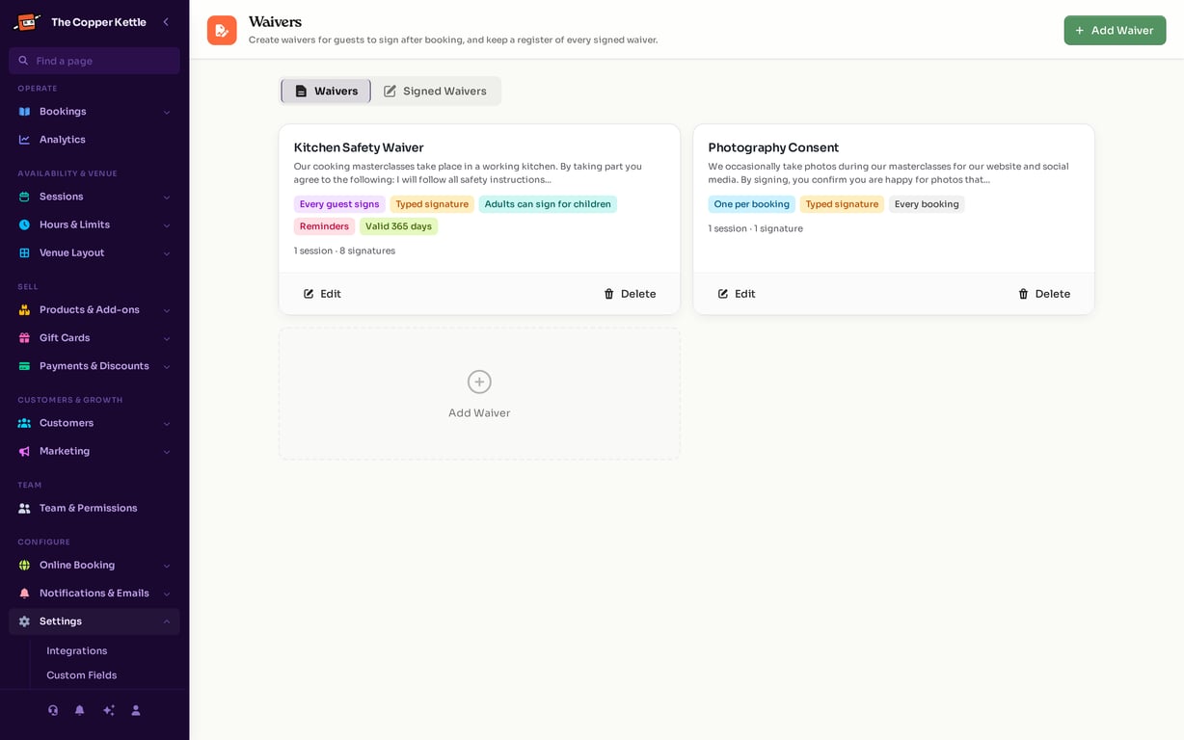Click the Adults can sign for children tag
Screen dimensions: 1184x740
coord(548,204)
